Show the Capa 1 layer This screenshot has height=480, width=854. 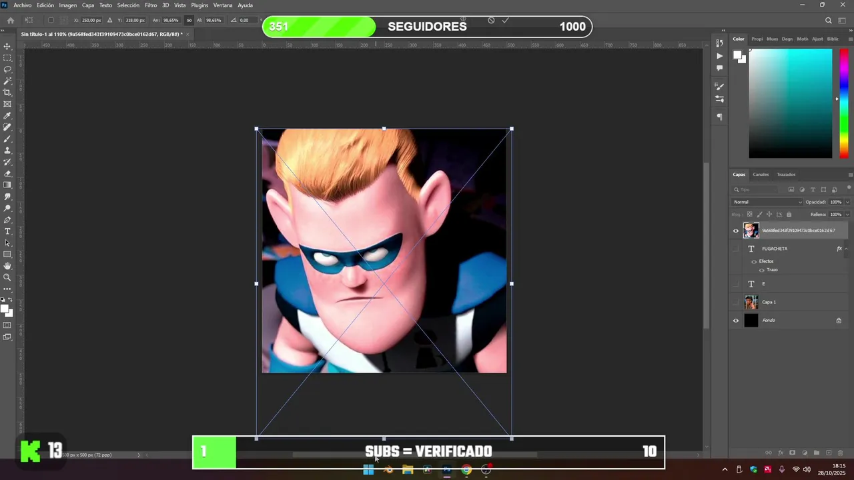pos(736,302)
